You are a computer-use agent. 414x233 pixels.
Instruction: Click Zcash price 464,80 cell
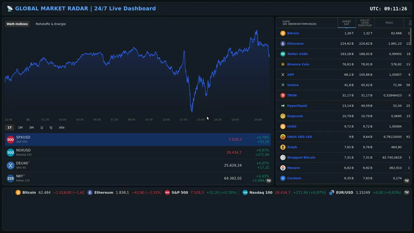[x=396, y=147]
